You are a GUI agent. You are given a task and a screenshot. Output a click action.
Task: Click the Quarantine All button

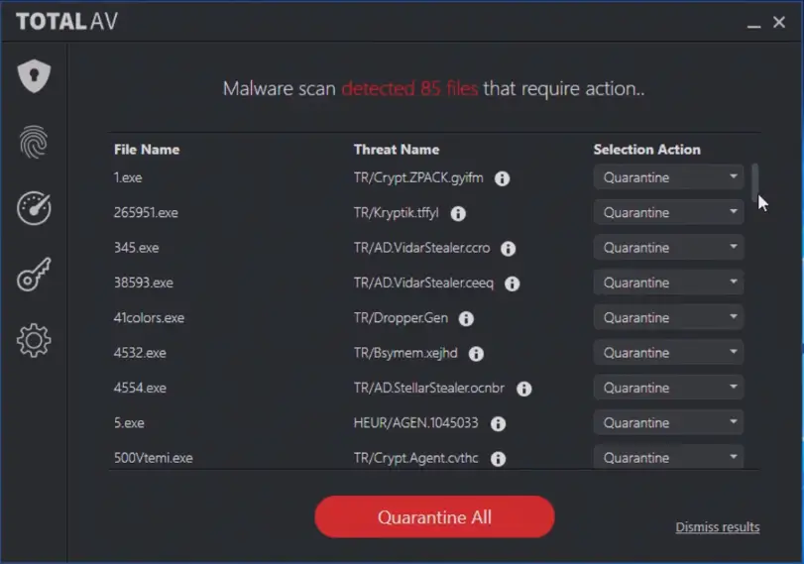(x=434, y=516)
